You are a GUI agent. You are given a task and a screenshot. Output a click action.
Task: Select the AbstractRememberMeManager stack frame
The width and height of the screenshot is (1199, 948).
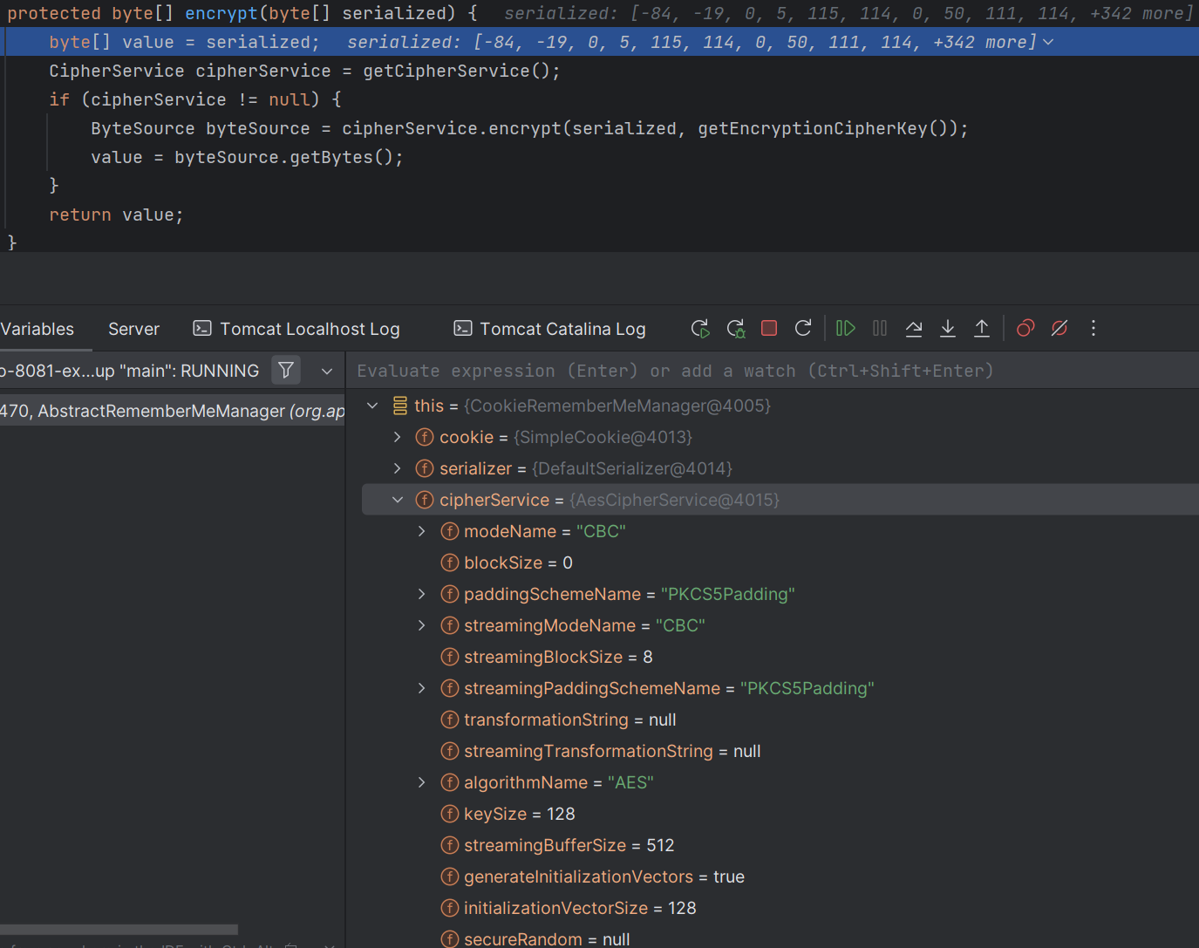click(x=173, y=411)
